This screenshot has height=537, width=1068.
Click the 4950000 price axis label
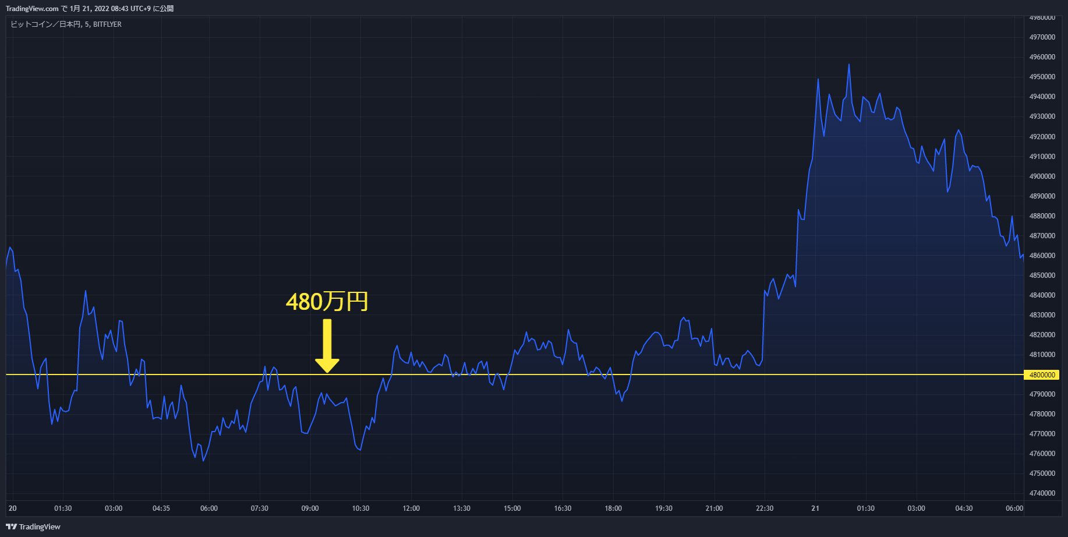[x=1042, y=77]
